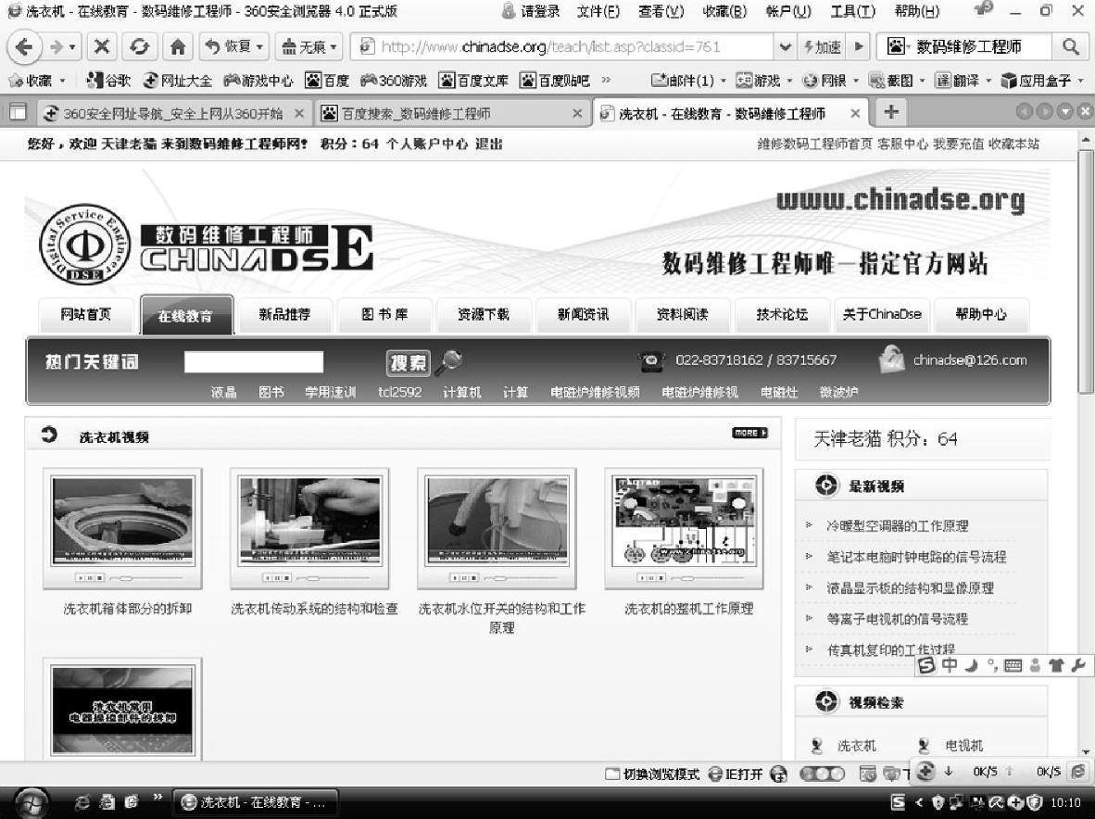The height and width of the screenshot is (819, 1095).
Task: Click the search magnifier icon in browser
Action: click(1070, 46)
